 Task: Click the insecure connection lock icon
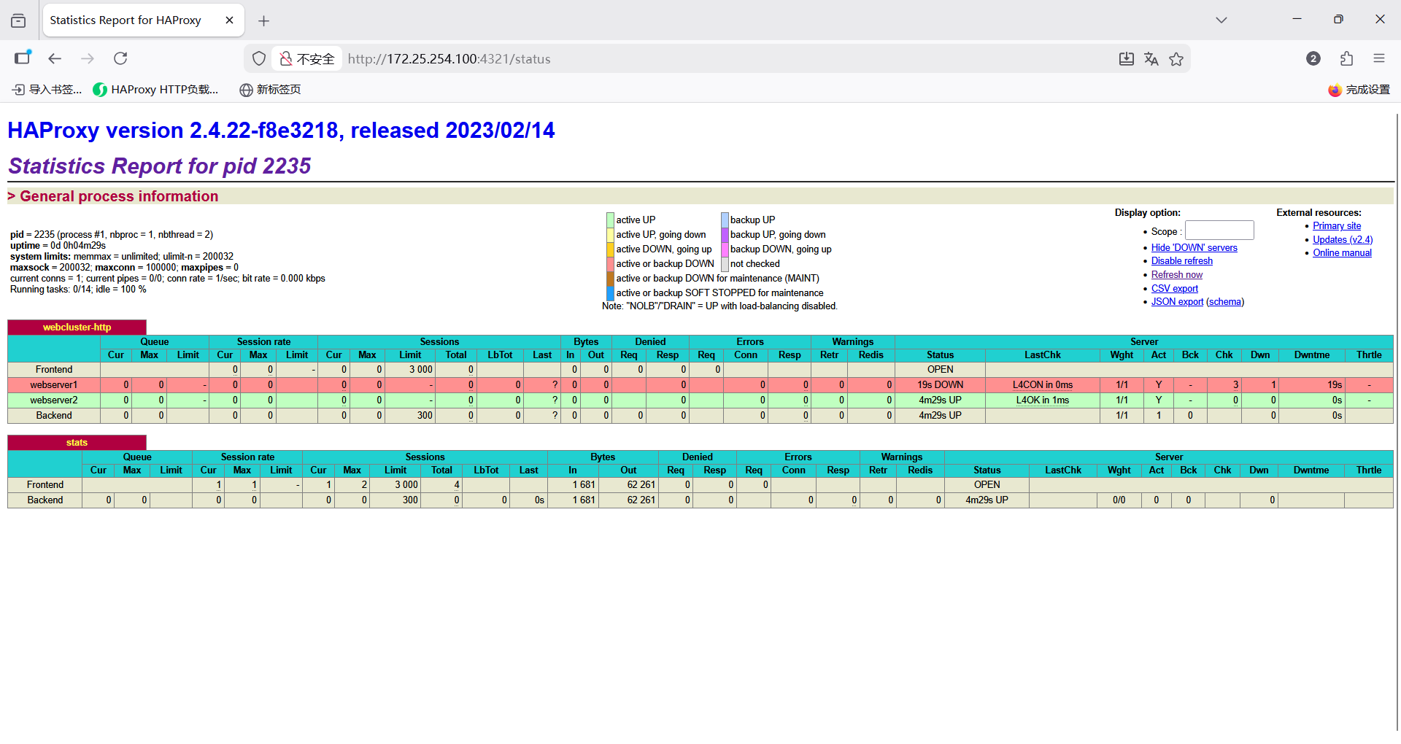click(286, 59)
